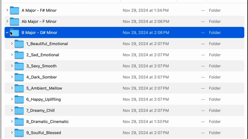This screenshot has width=248, height=139.
Task: Expand the A Major - F# Minor folder
Action: coord(7,10)
